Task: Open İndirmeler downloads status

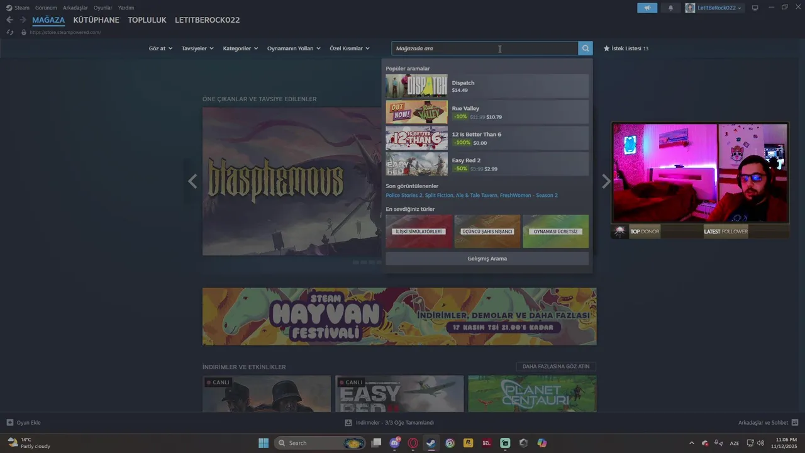Action: point(389,423)
